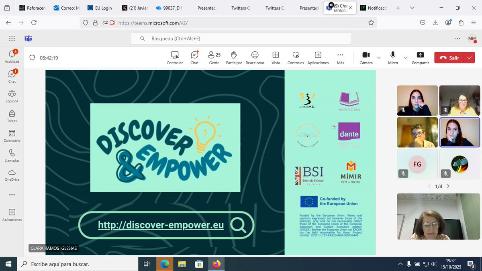The width and height of the screenshot is (482, 271).
Task: Click the magnifier icon on the shared slide
Action: click(239, 225)
